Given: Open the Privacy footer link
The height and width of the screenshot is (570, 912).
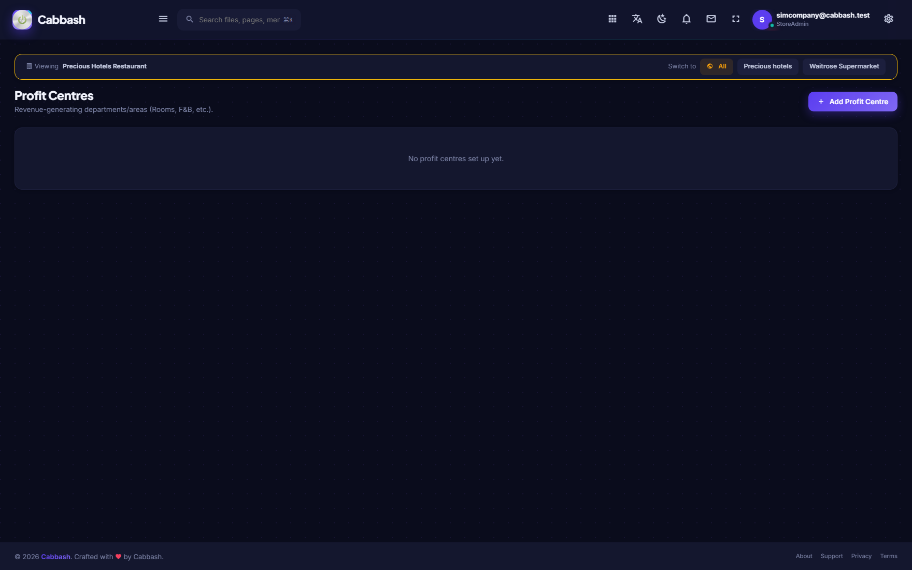Looking at the screenshot, I should click(x=861, y=556).
